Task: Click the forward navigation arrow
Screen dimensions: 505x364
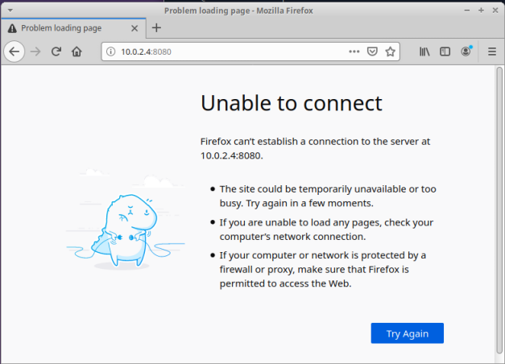Action: 35,52
